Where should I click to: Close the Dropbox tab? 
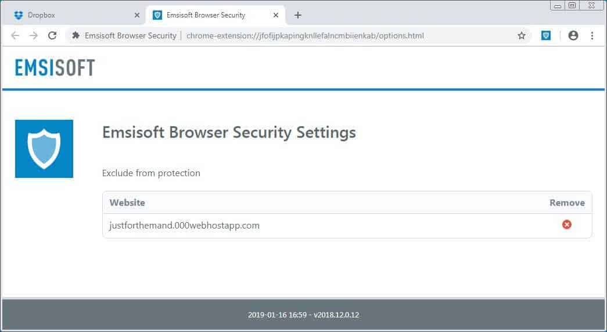click(x=137, y=15)
